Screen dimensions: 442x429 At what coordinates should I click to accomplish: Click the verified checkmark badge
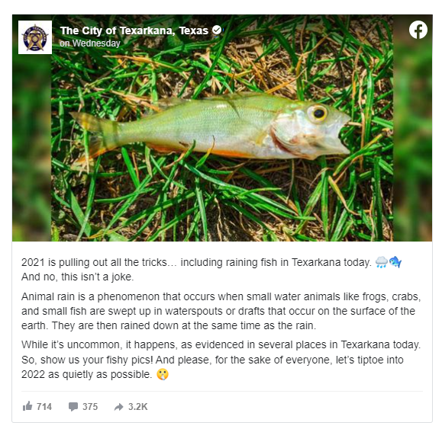point(217,30)
